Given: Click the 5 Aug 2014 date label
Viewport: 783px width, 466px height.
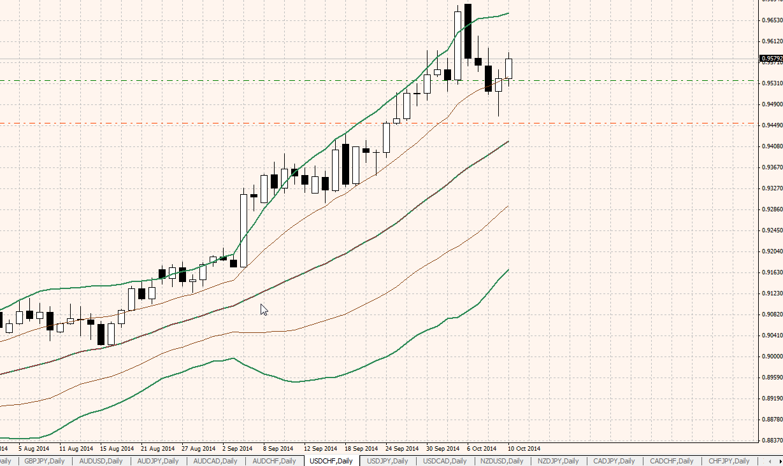Looking at the screenshot, I should (x=34, y=448).
